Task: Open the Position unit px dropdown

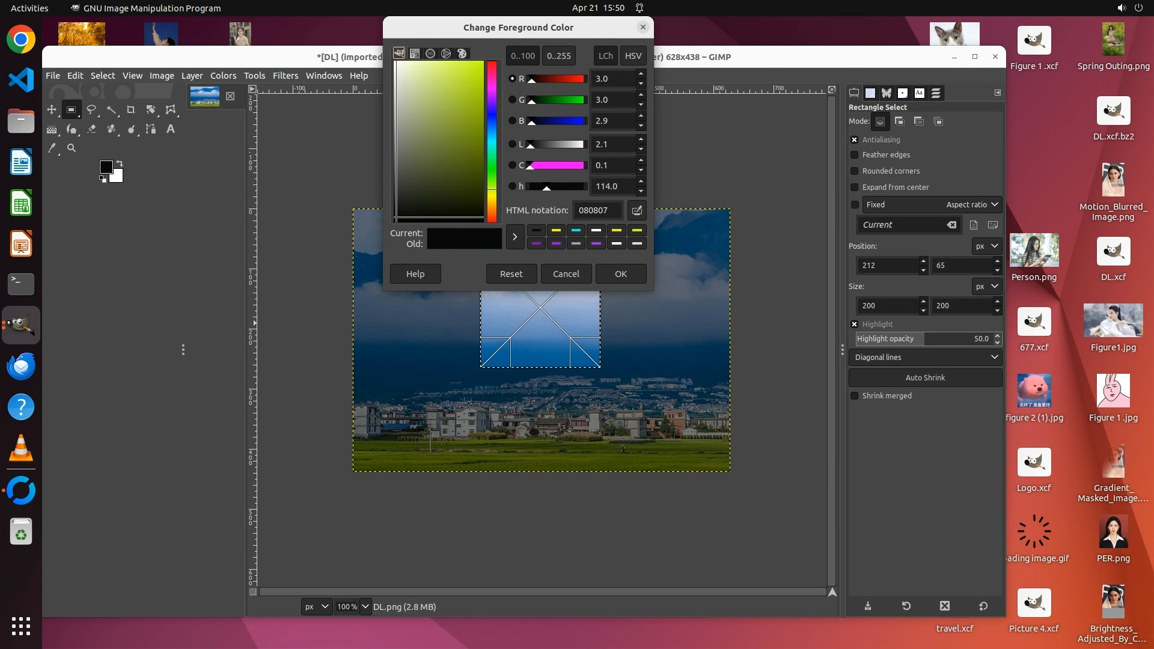Action: point(986,246)
